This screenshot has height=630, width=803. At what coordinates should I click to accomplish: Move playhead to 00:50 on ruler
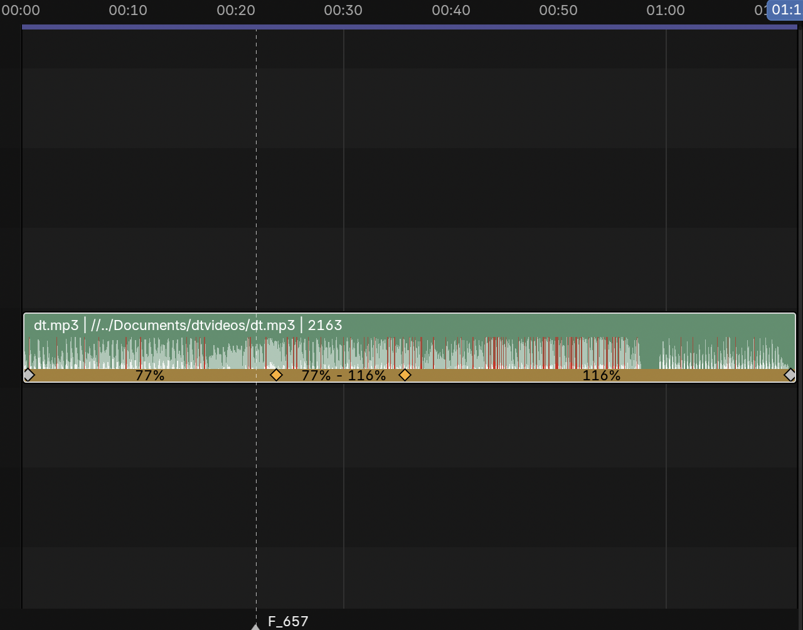558,10
